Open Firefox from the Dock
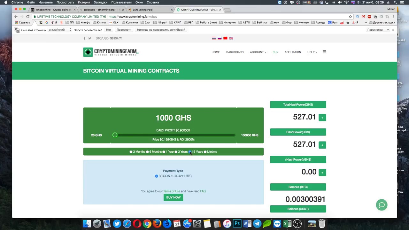Viewport: 409px width, 230px height. (x=157, y=224)
